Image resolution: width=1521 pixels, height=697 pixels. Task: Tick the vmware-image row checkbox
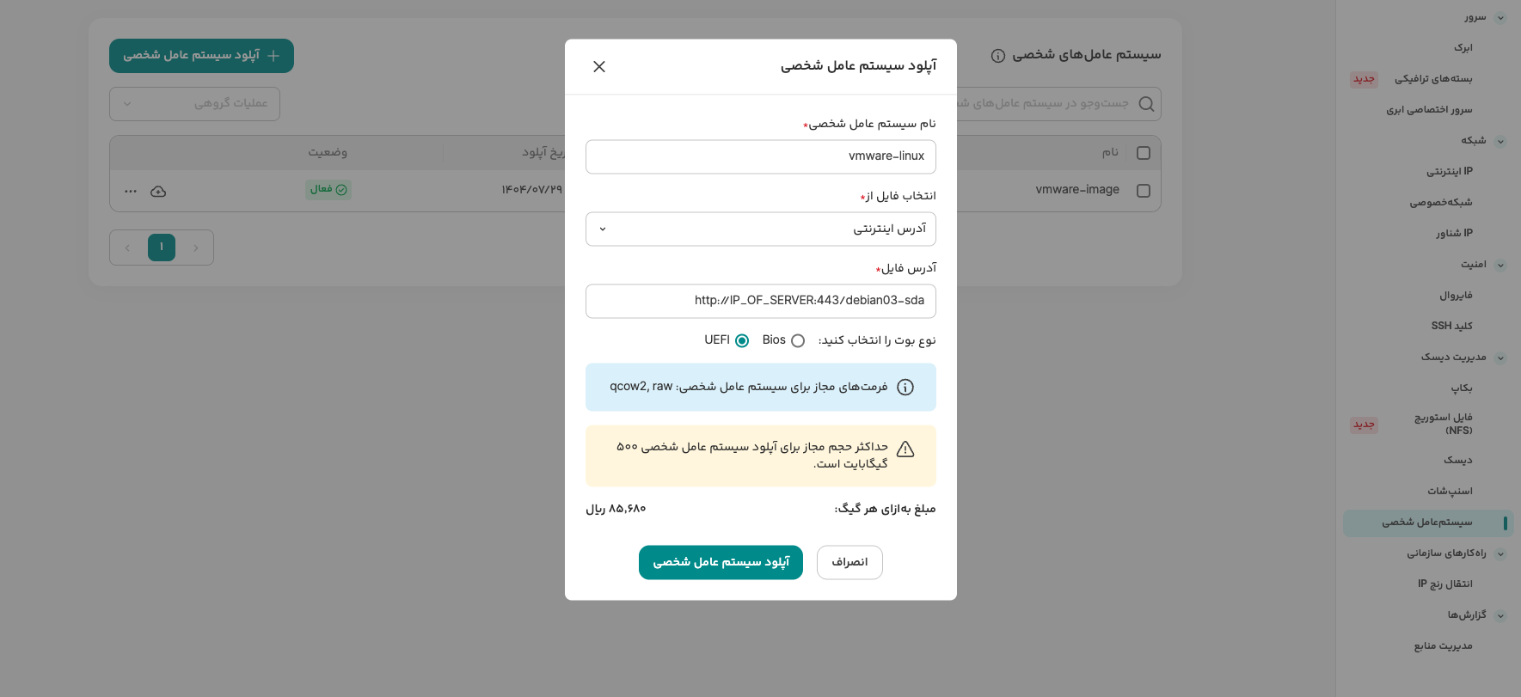[1144, 191]
